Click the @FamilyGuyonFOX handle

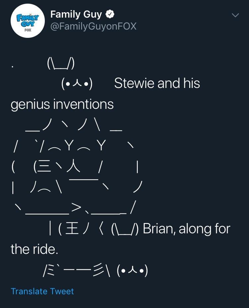point(93,27)
